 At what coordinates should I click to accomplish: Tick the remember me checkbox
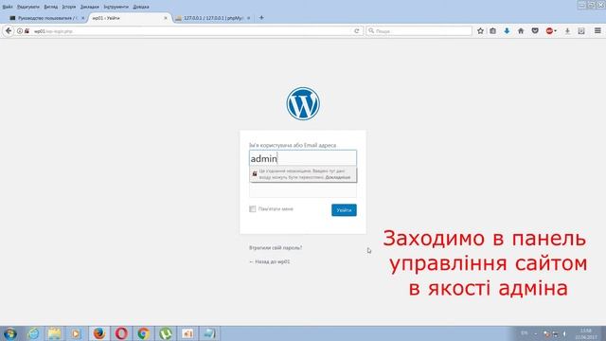pyautogui.click(x=253, y=208)
